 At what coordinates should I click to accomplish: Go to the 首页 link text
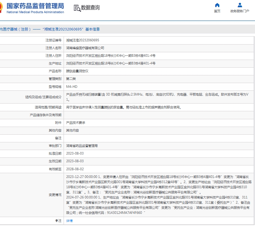[217, 11]
